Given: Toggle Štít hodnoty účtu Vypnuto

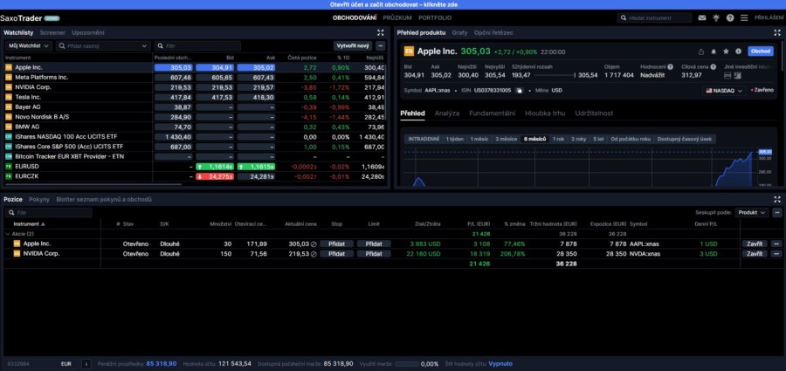Looking at the screenshot, I should pos(500,364).
